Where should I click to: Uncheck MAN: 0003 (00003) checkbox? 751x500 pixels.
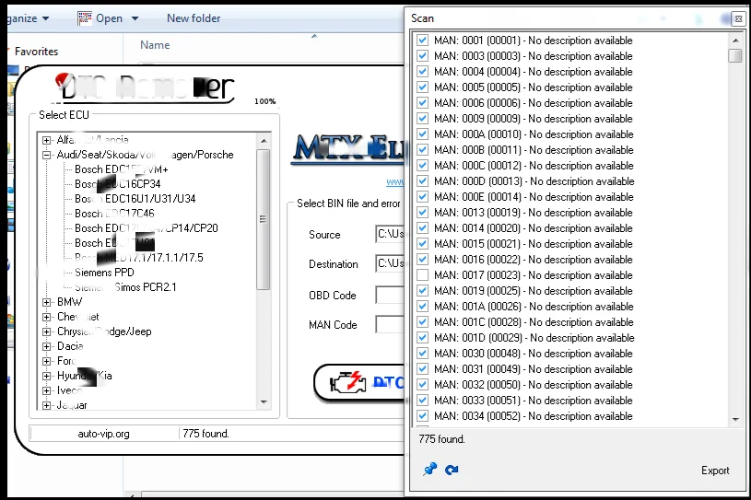422,56
